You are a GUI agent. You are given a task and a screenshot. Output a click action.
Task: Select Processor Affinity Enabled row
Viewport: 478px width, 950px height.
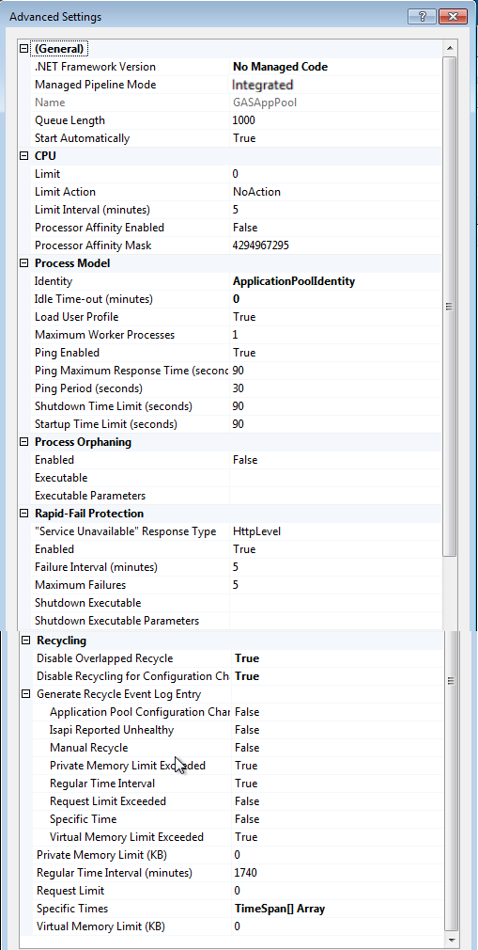click(x=237, y=228)
